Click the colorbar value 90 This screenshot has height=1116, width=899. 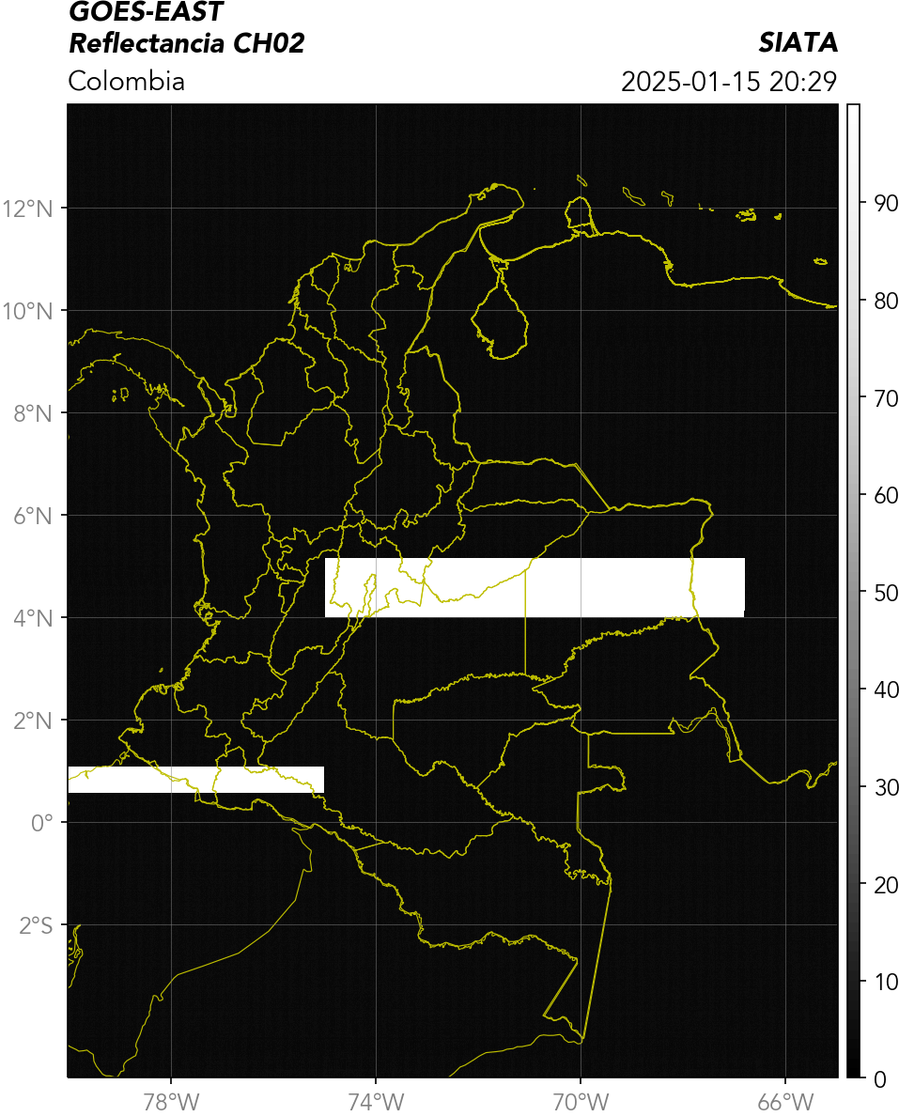[x=886, y=204]
